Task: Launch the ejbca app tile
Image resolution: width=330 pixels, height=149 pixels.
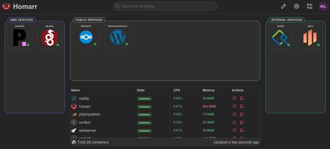Action: [x=310, y=36]
